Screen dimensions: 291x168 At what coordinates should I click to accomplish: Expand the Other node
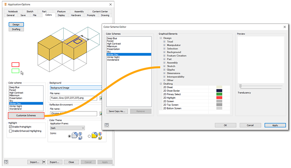click(x=164, y=80)
